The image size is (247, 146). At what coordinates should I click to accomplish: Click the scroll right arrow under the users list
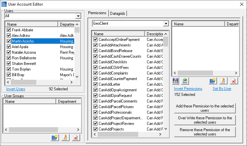click(x=72, y=82)
